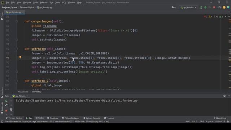Click the Run gui_fondos toolbar icon
The width and height of the screenshot is (231, 130).
click(201, 7)
